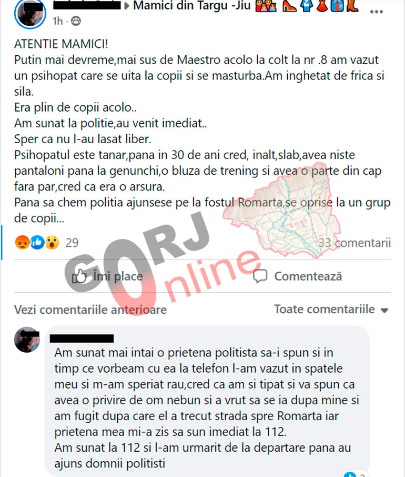The height and width of the screenshot is (477, 405).
Task: Click the group privacy icon next to 1h
Action: pos(76,21)
